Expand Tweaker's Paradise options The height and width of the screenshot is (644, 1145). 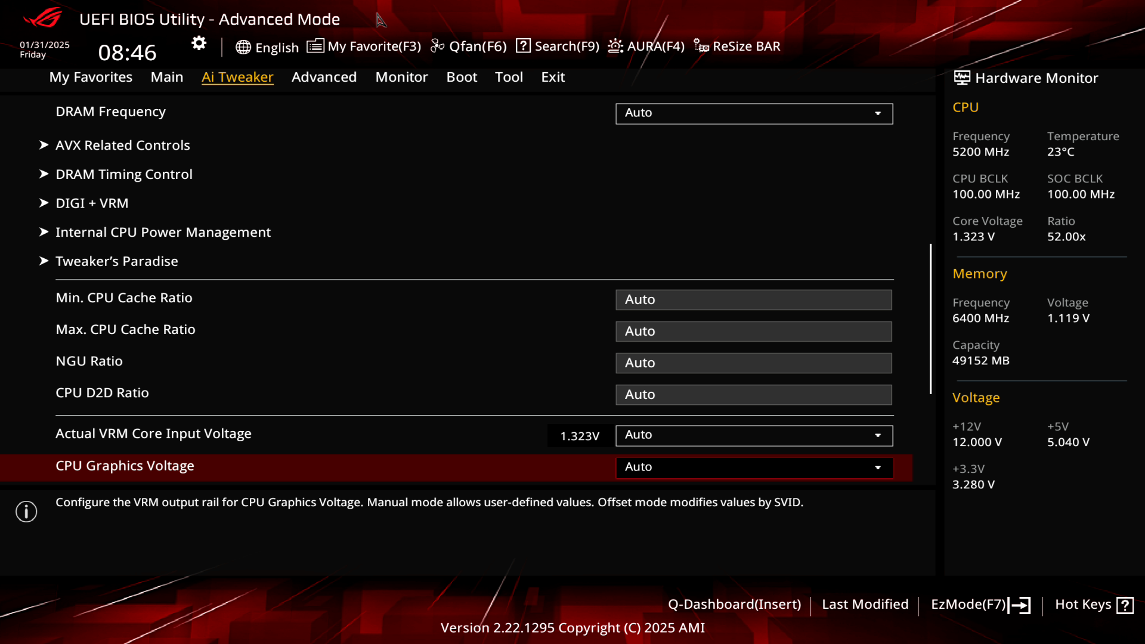(x=116, y=260)
